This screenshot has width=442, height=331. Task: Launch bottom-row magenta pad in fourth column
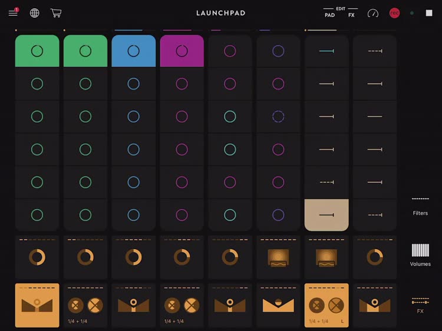[x=182, y=215]
